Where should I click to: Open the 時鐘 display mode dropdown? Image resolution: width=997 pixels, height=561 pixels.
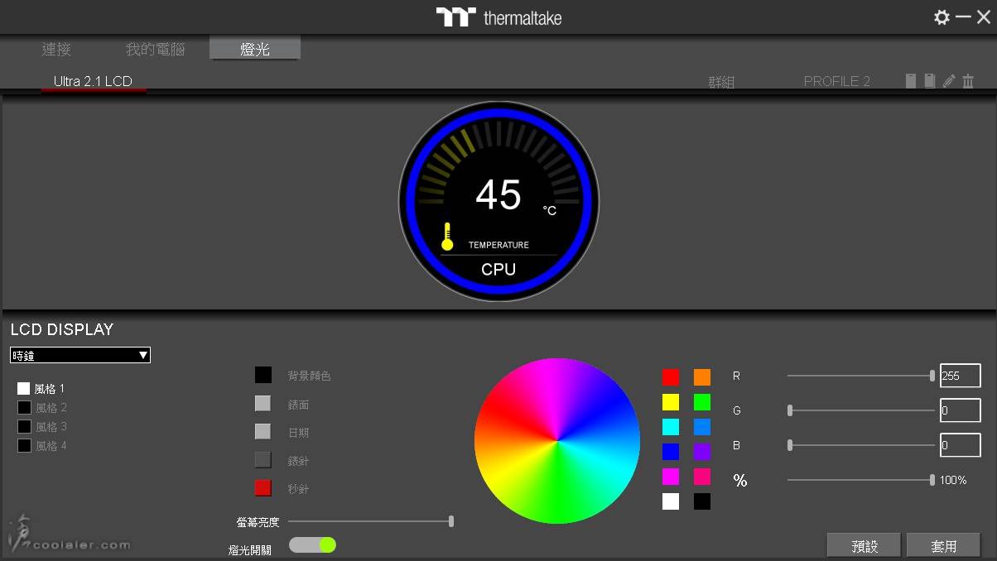pos(80,355)
